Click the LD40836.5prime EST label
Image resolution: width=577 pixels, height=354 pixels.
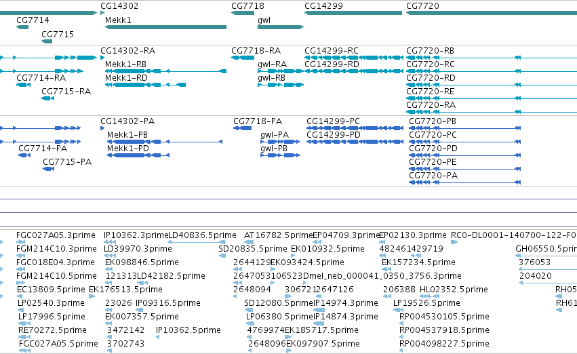click(202, 235)
